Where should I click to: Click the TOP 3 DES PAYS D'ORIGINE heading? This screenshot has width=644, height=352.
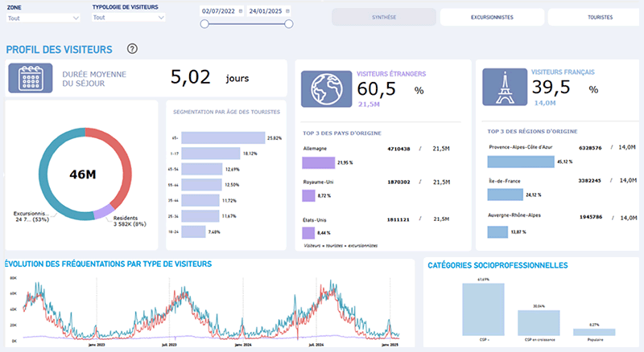342,133
